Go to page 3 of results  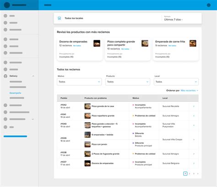pyautogui.click(x=194, y=174)
